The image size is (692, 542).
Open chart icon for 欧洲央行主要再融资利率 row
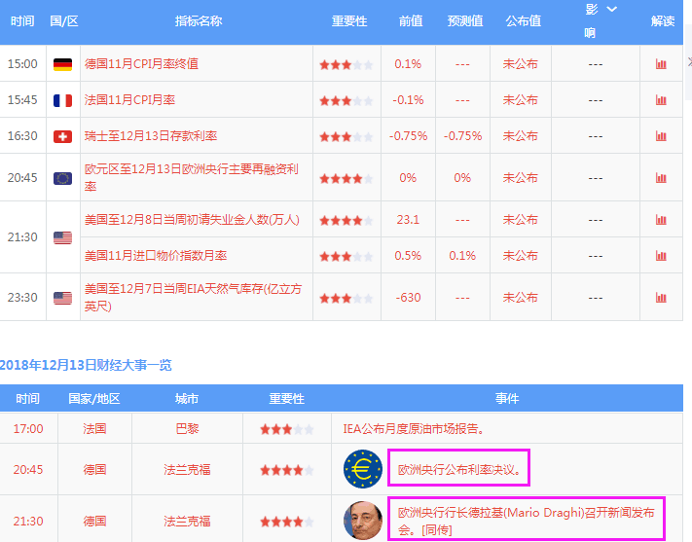[x=661, y=178]
